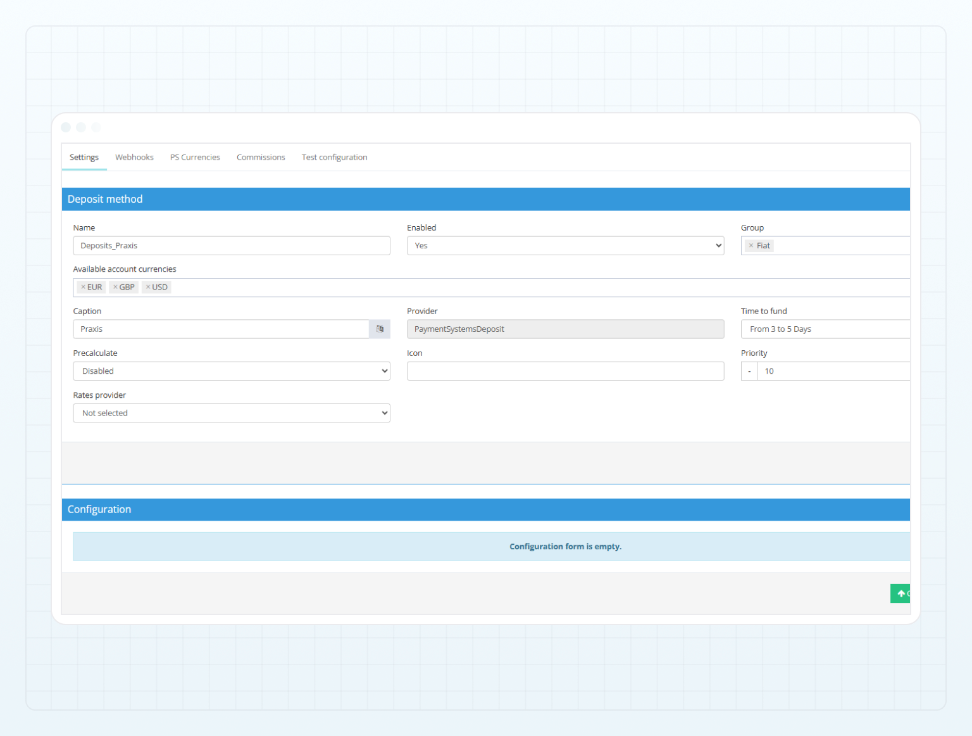The width and height of the screenshot is (972, 736).
Task: Open the Precalculate dropdown set to Disabled
Action: 232,371
